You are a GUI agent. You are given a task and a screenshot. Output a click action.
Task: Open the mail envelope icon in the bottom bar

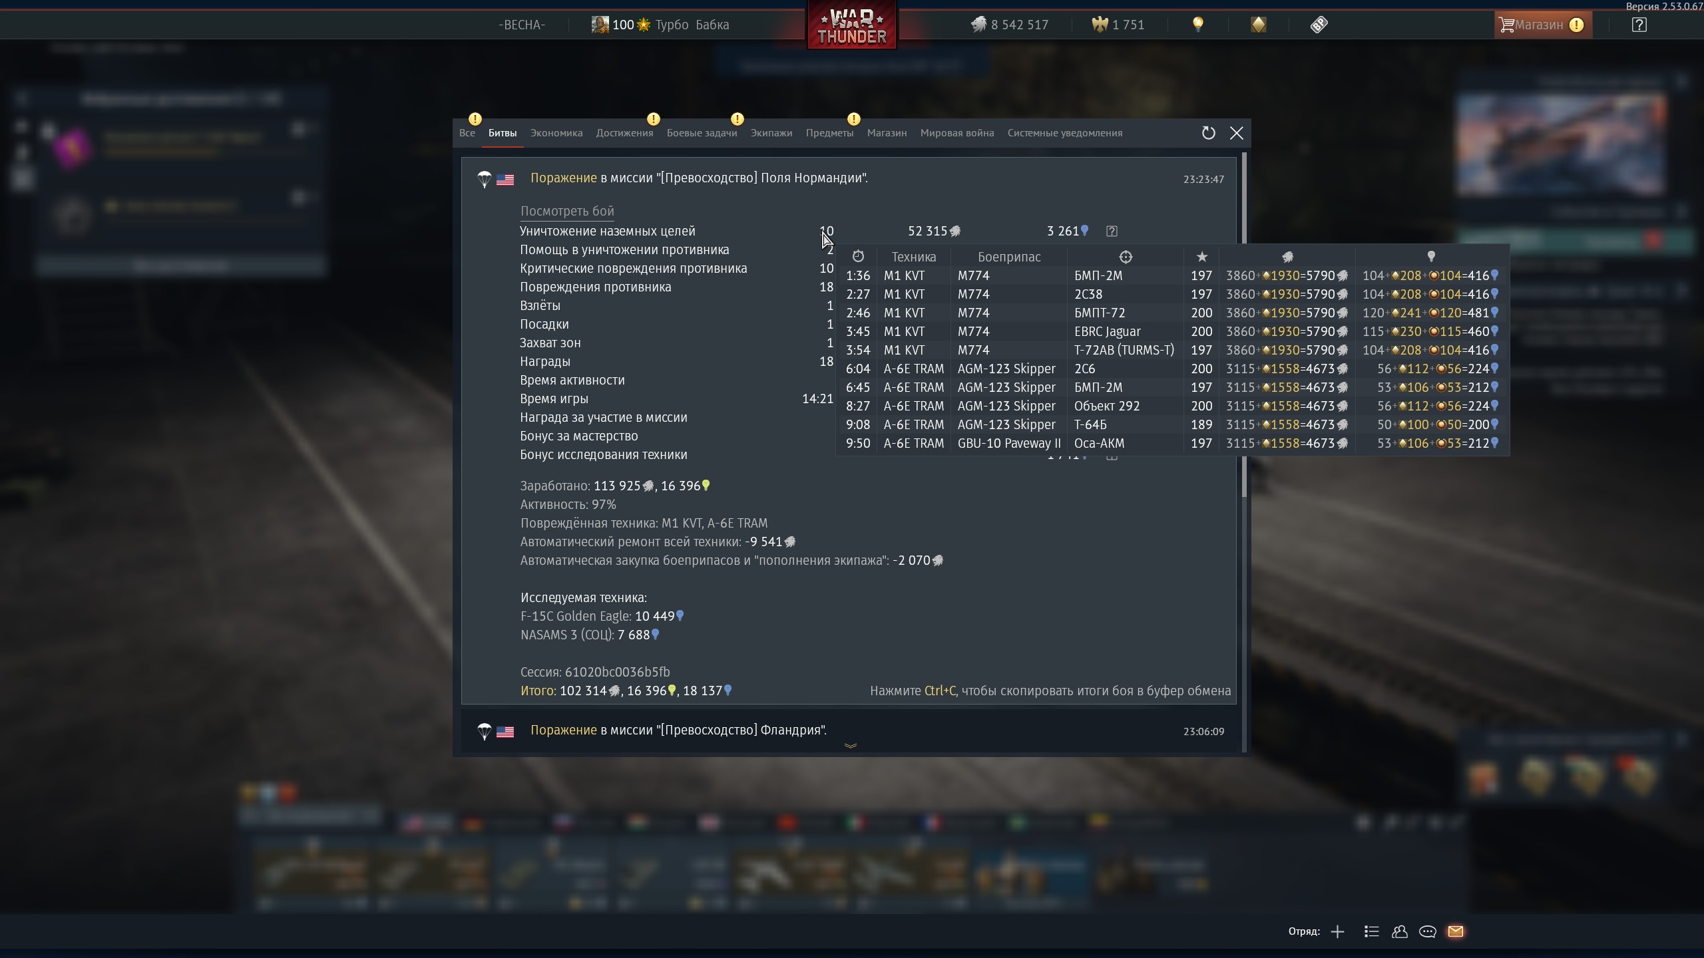(x=1455, y=931)
